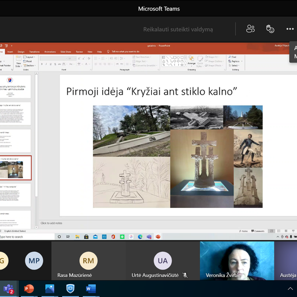
Task: Toggle Bold formatting
Action: tap(42, 64)
